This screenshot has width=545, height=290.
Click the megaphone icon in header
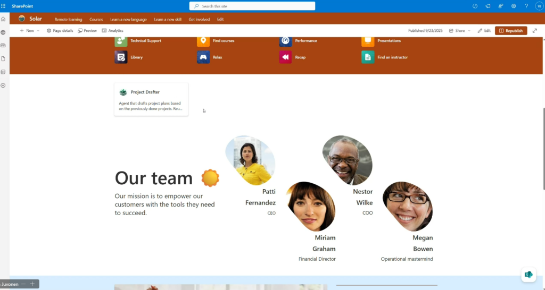pyautogui.click(x=488, y=6)
